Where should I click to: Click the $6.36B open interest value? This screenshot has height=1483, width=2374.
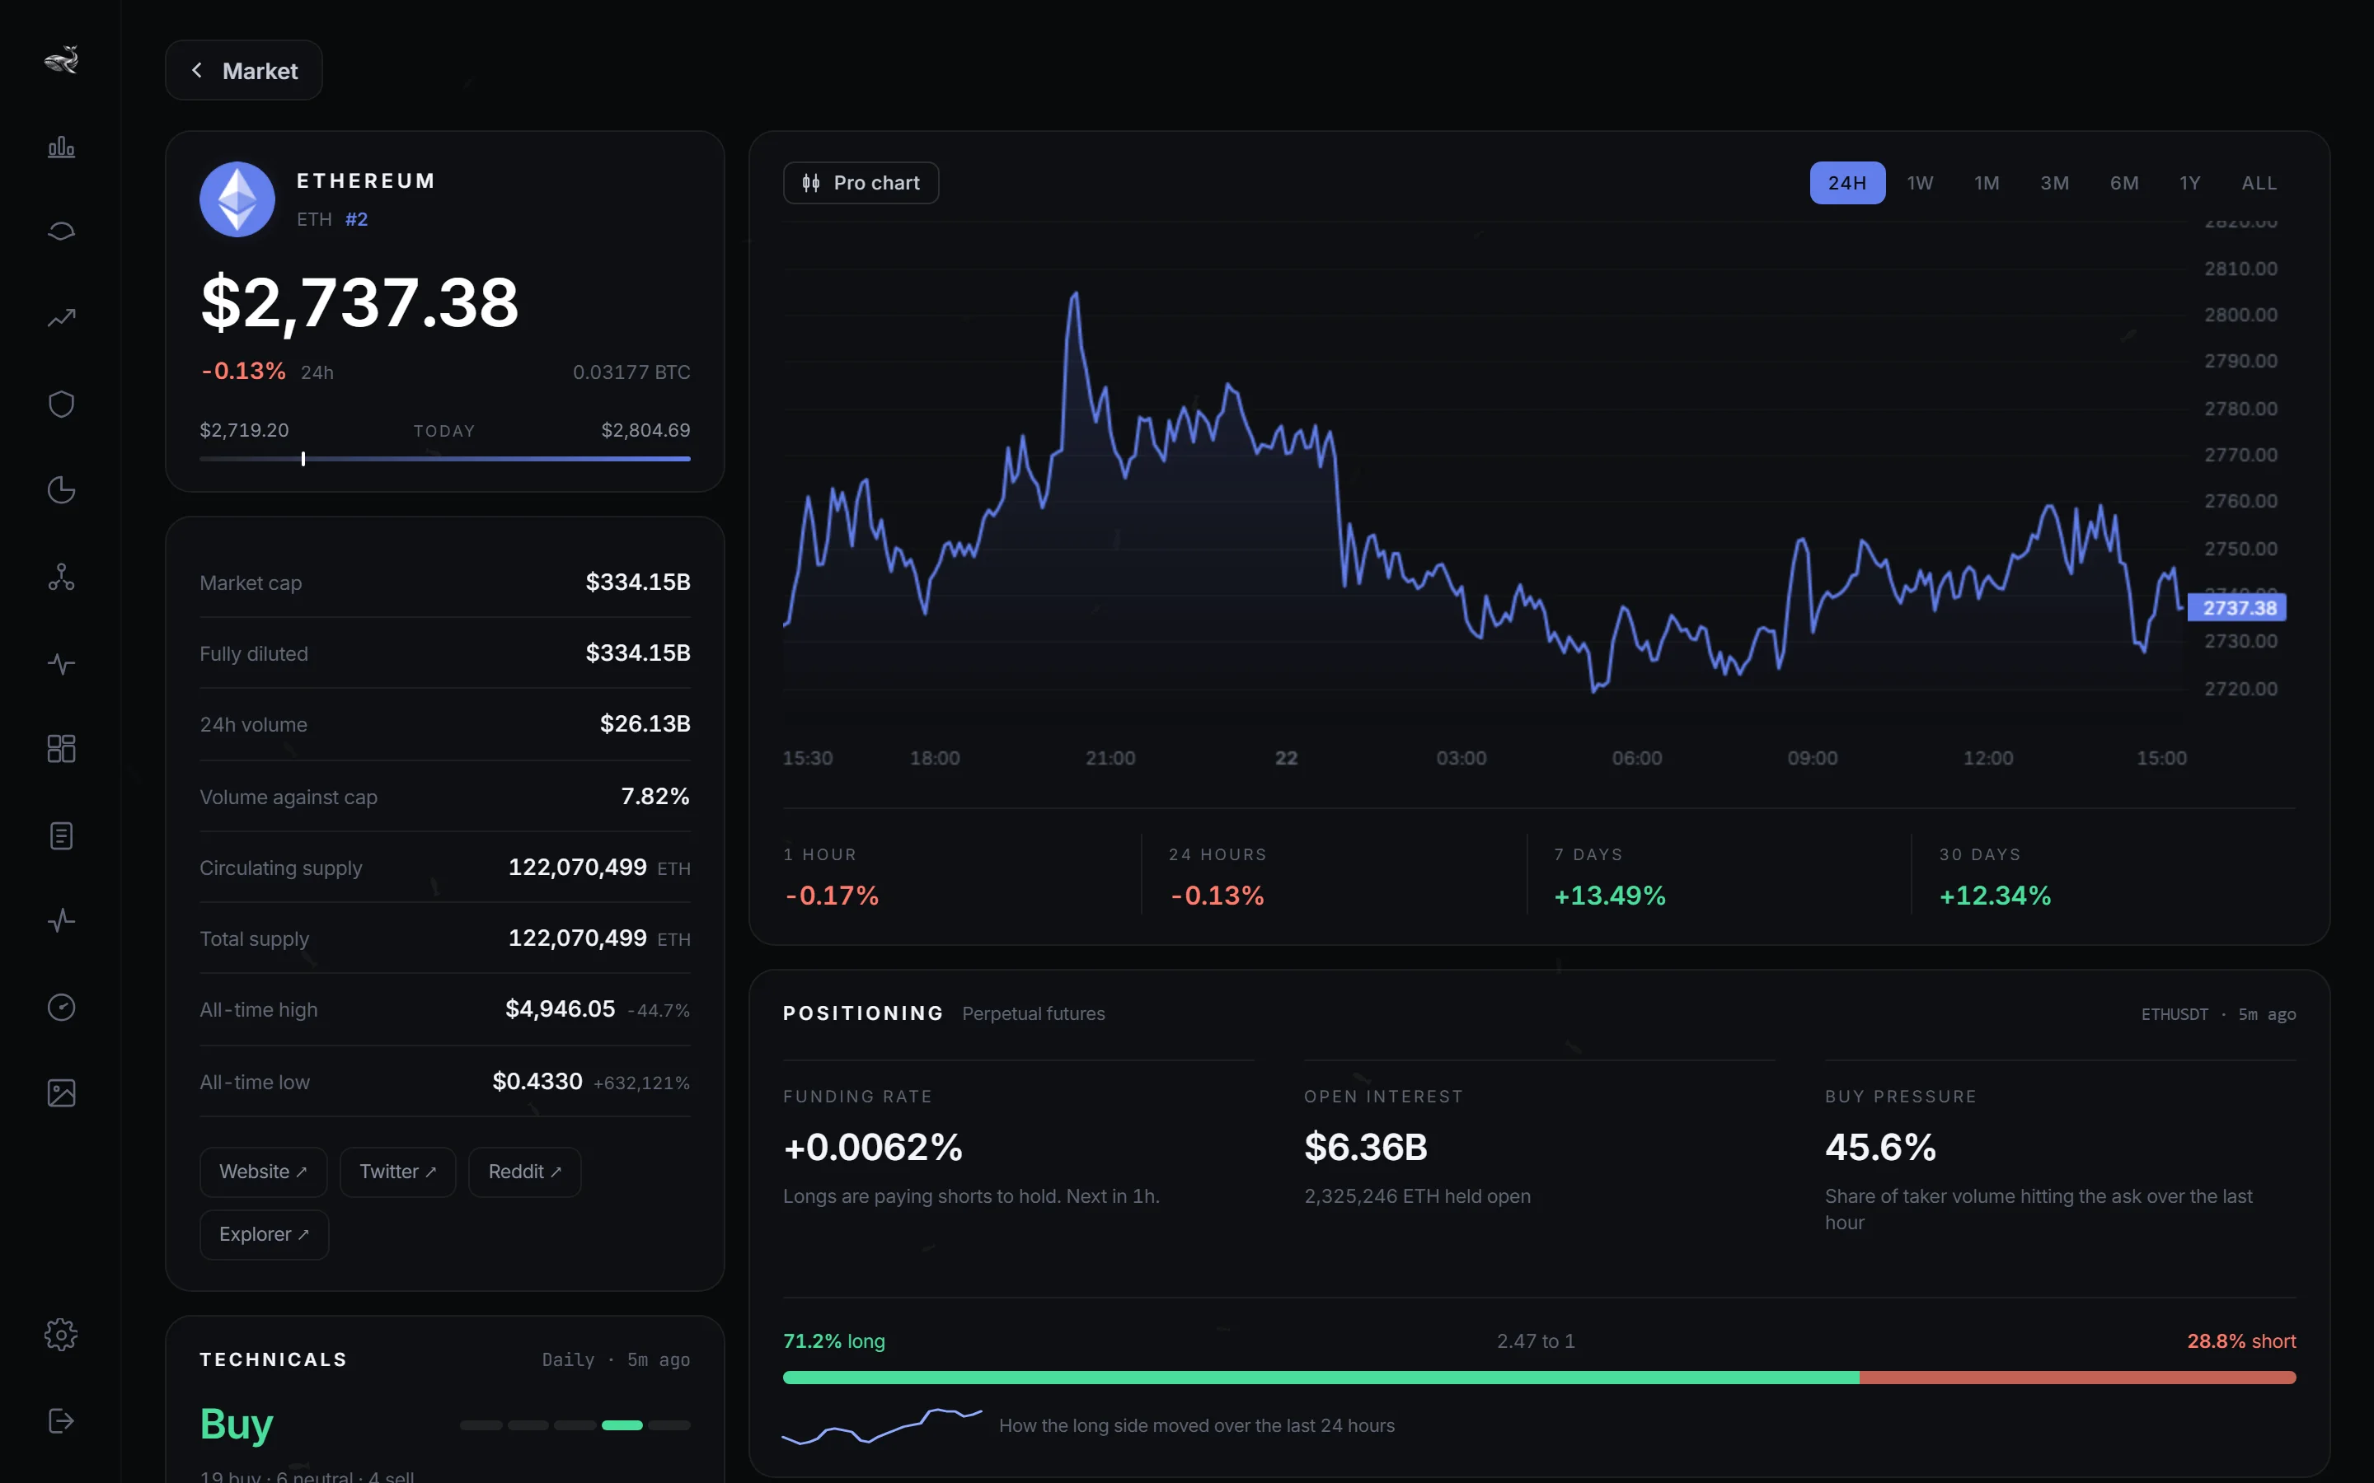[x=1366, y=1147]
